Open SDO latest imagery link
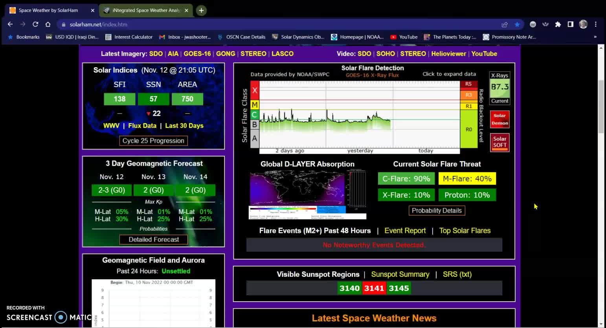This screenshot has height=328, width=606. pyautogui.click(x=156, y=54)
